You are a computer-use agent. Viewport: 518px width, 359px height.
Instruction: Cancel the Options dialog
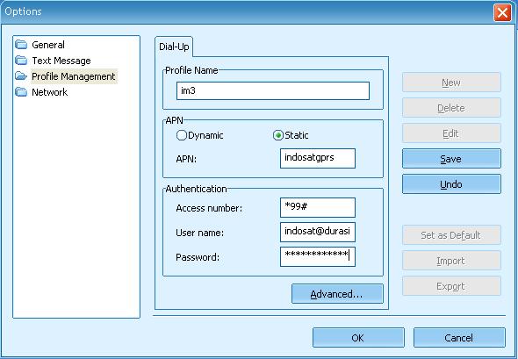pyautogui.click(x=459, y=338)
